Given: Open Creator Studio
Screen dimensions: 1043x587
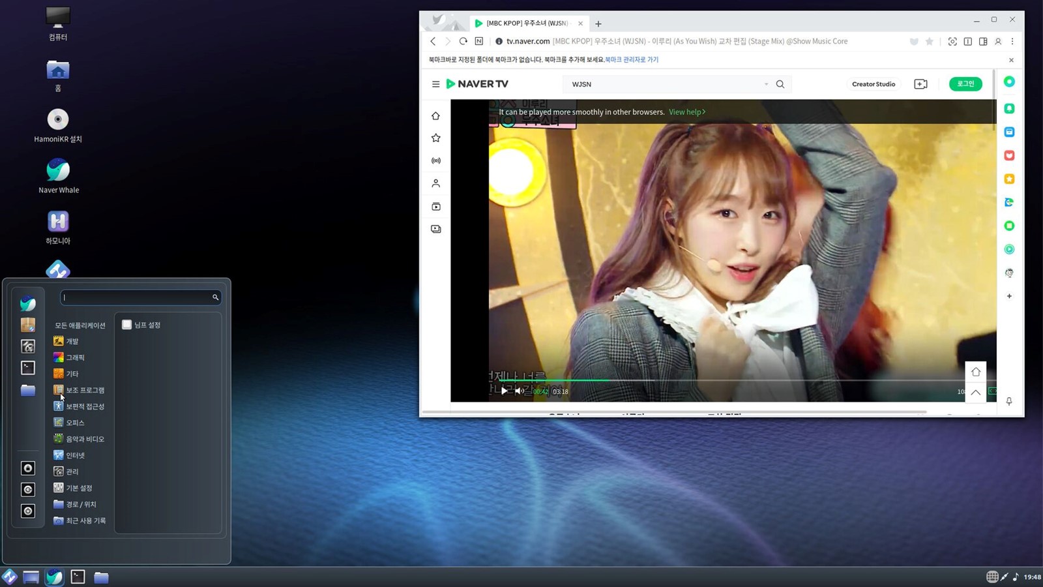Looking at the screenshot, I should pyautogui.click(x=874, y=84).
